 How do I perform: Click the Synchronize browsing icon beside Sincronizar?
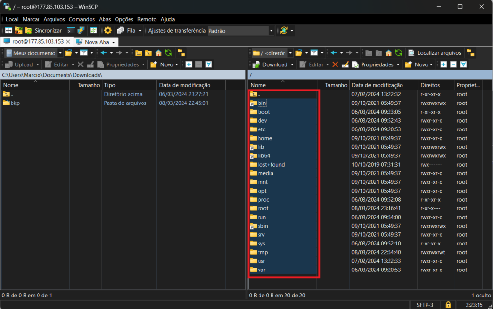click(x=19, y=30)
